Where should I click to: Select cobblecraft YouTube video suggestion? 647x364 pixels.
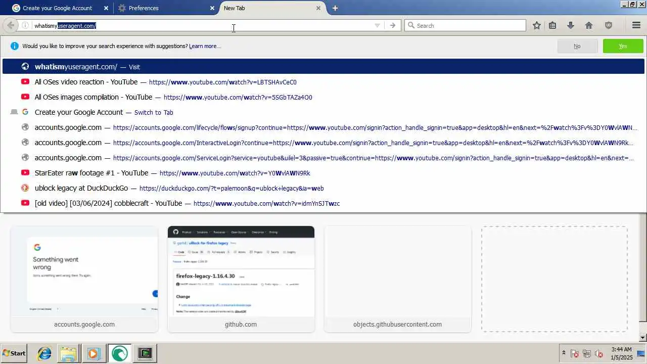click(323, 203)
